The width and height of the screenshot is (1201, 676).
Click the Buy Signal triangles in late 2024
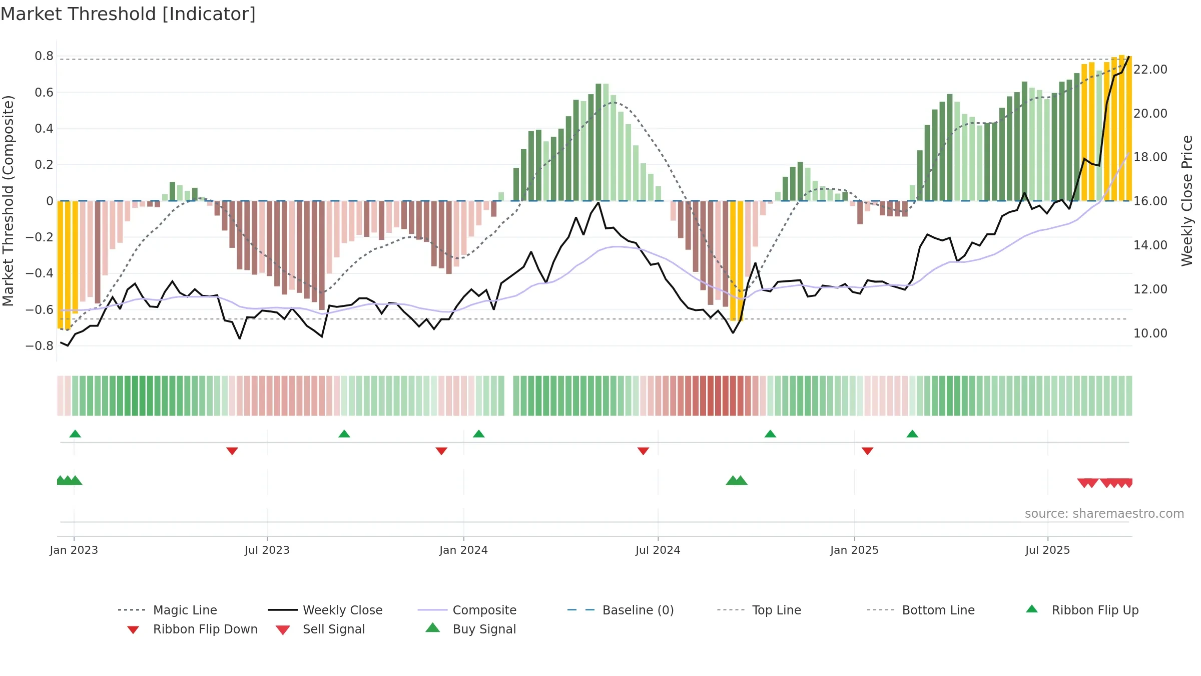click(737, 480)
